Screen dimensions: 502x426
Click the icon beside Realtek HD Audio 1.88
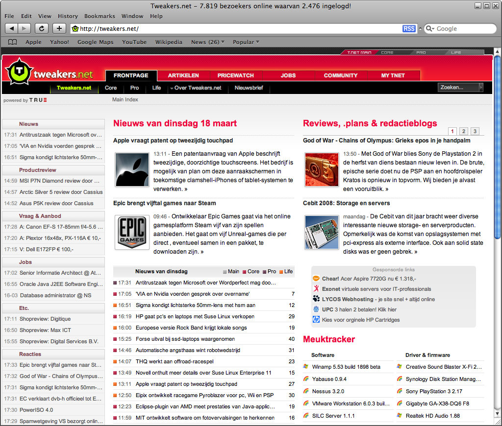coord(400,415)
